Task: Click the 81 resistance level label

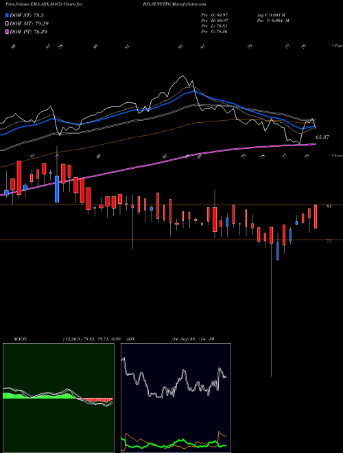Action: tap(329, 207)
